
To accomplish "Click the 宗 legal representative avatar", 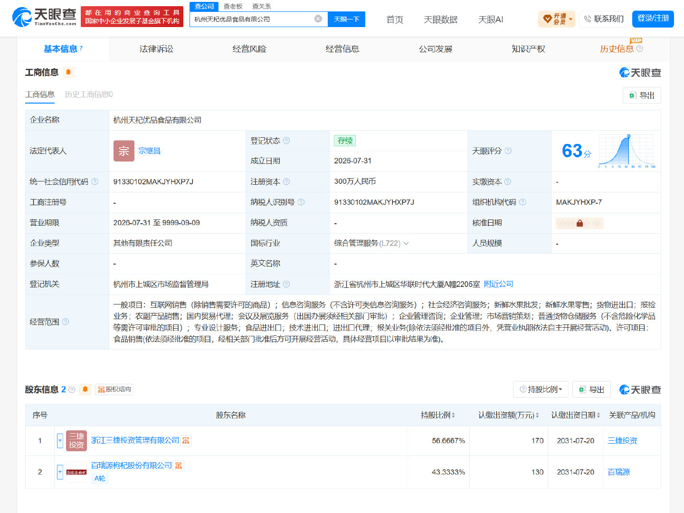I will tap(124, 151).
